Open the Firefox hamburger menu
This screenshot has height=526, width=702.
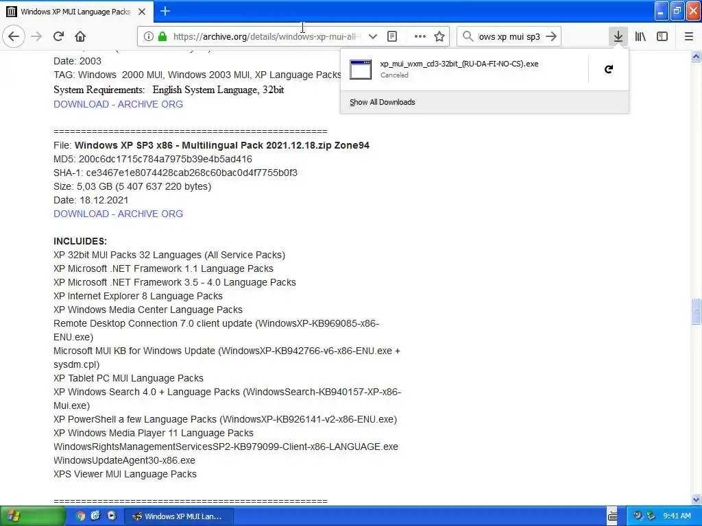[x=688, y=36]
